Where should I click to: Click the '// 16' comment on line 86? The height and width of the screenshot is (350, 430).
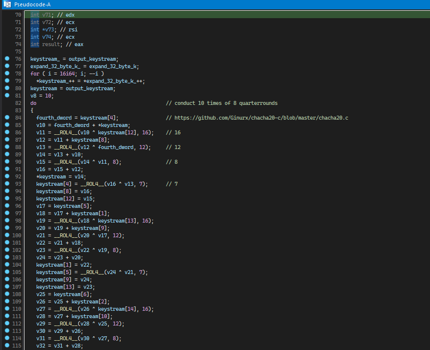coord(173,133)
